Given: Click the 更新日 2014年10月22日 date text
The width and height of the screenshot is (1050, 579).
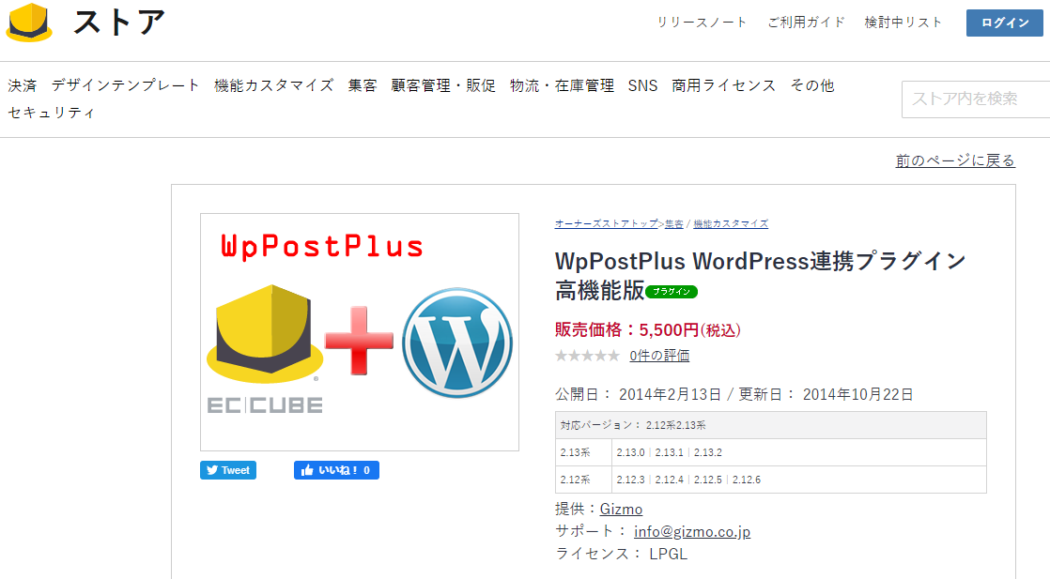Looking at the screenshot, I should click(x=826, y=394).
